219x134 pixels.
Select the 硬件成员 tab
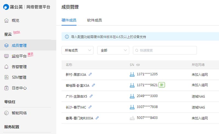click(69, 20)
